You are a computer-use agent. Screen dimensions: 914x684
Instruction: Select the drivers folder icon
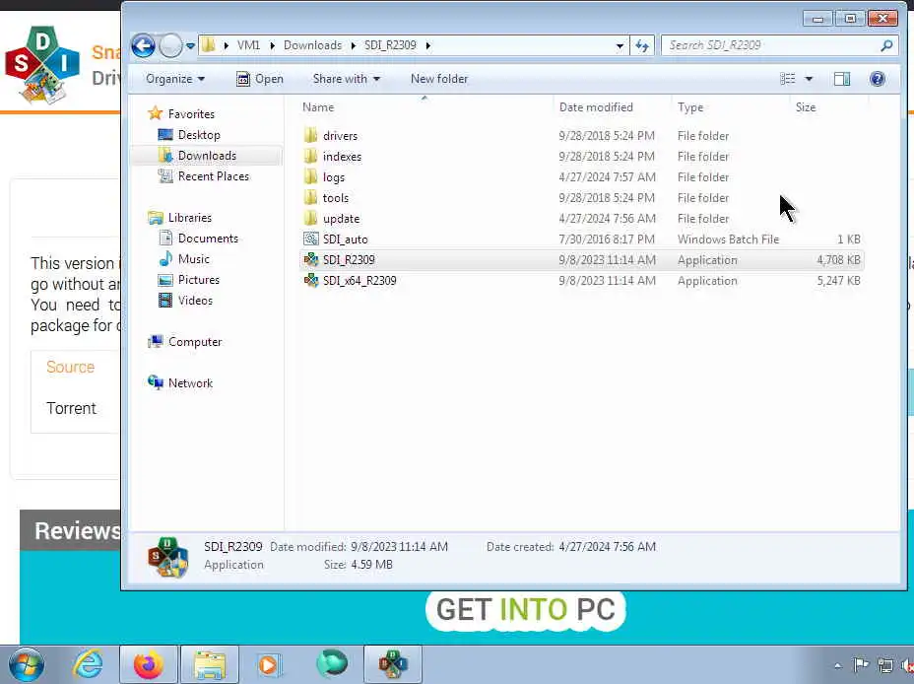click(311, 136)
